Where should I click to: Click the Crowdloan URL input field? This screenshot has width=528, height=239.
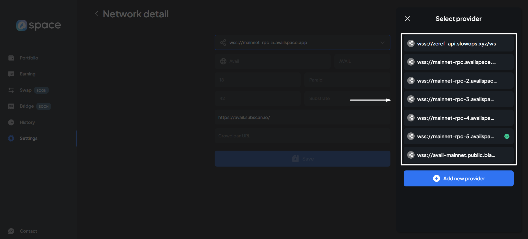click(x=302, y=136)
